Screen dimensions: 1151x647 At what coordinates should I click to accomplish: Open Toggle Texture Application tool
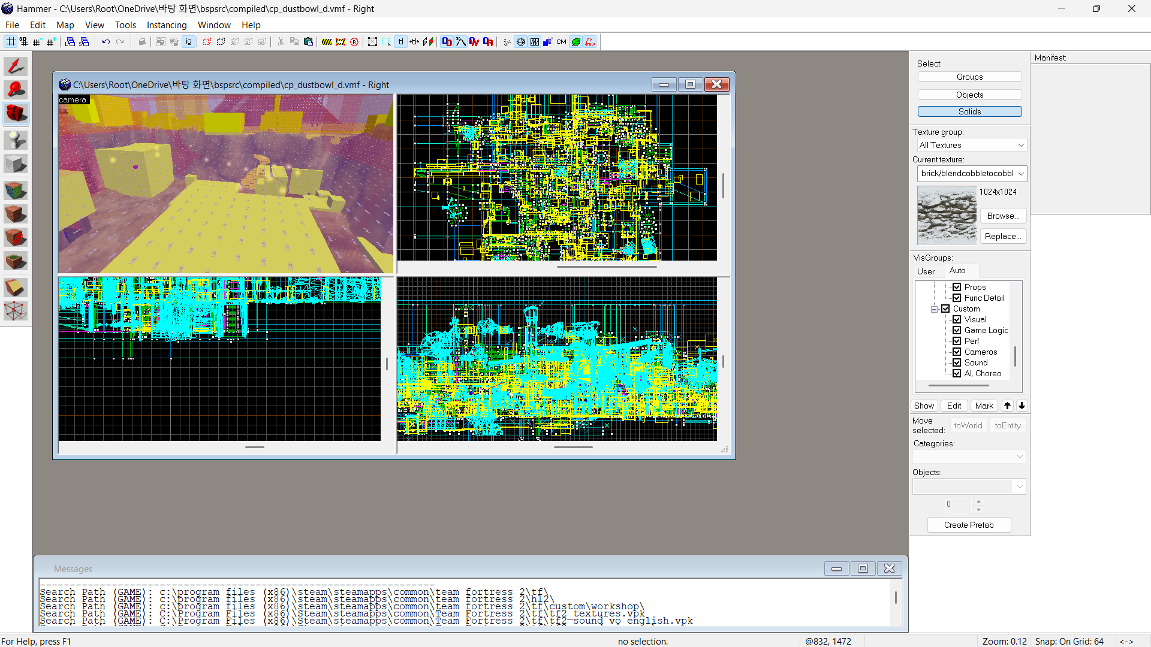16,191
